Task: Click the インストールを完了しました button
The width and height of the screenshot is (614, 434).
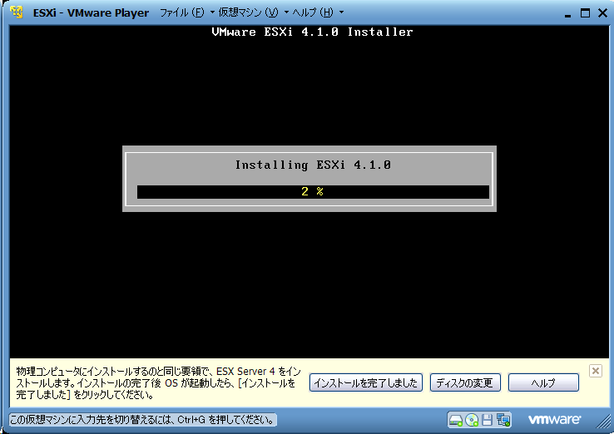Action: tap(366, 382)
